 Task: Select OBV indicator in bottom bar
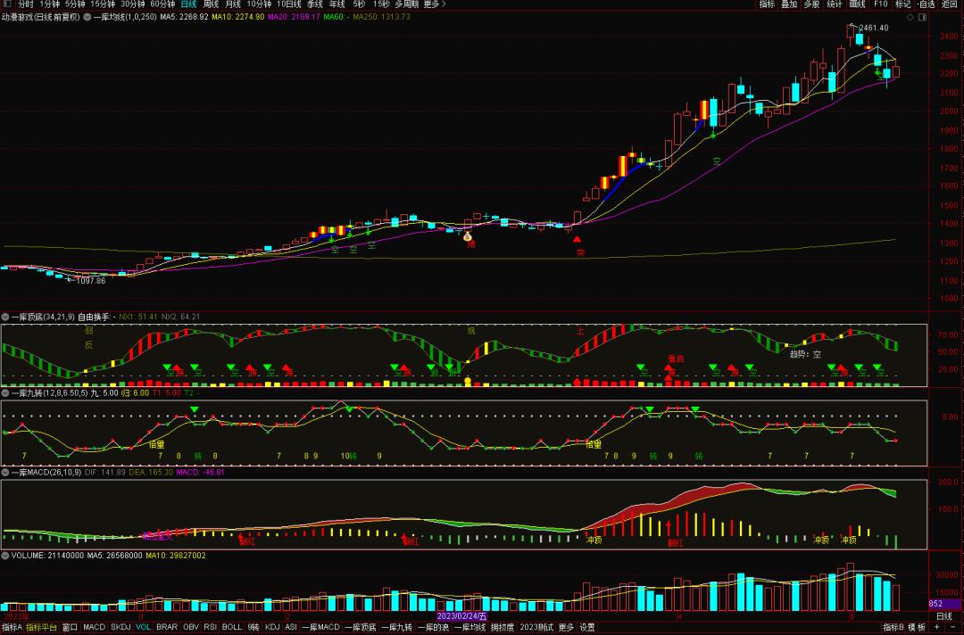click(191, 627)
